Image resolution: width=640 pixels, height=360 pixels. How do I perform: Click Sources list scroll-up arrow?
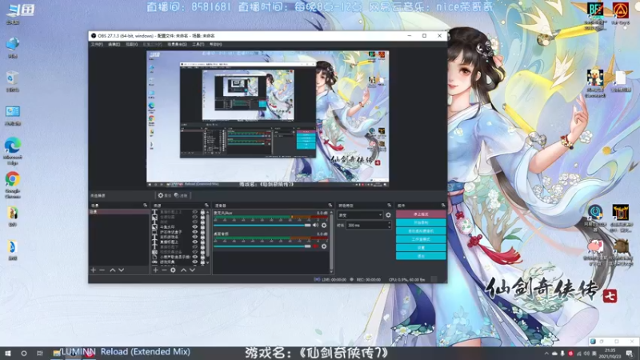pyautogui.click(x=208, y=212)
